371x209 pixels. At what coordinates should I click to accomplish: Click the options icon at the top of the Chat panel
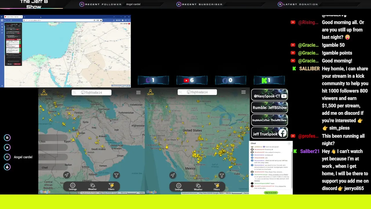pyautogui.click(x=289, y=143)
